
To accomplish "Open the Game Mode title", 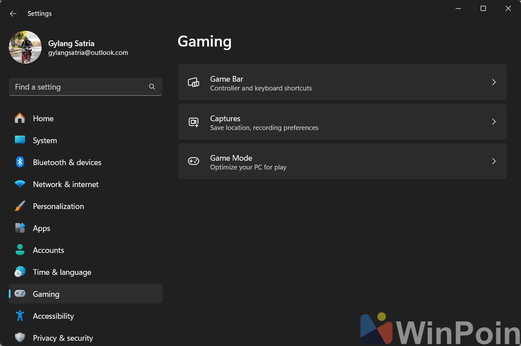I will [x=231, y=158].
